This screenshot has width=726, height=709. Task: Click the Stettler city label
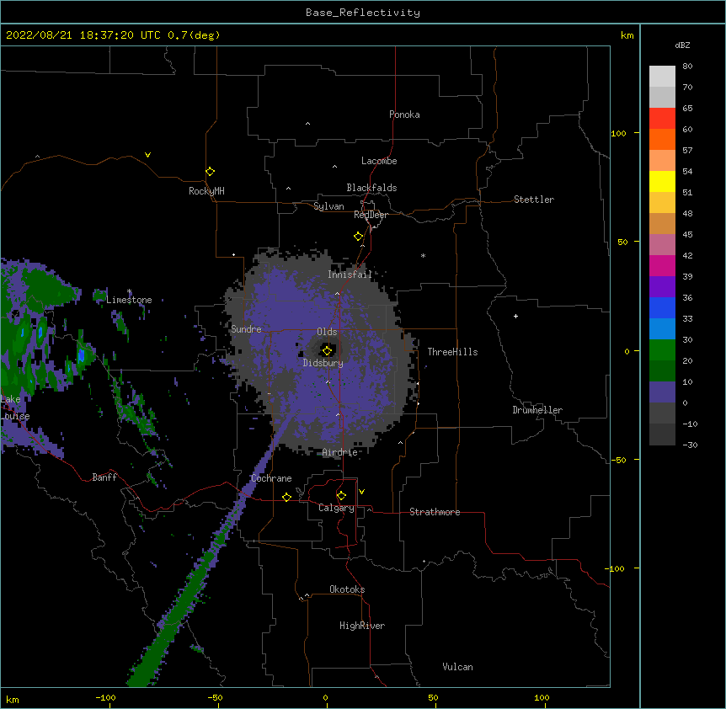coord(534,200)
